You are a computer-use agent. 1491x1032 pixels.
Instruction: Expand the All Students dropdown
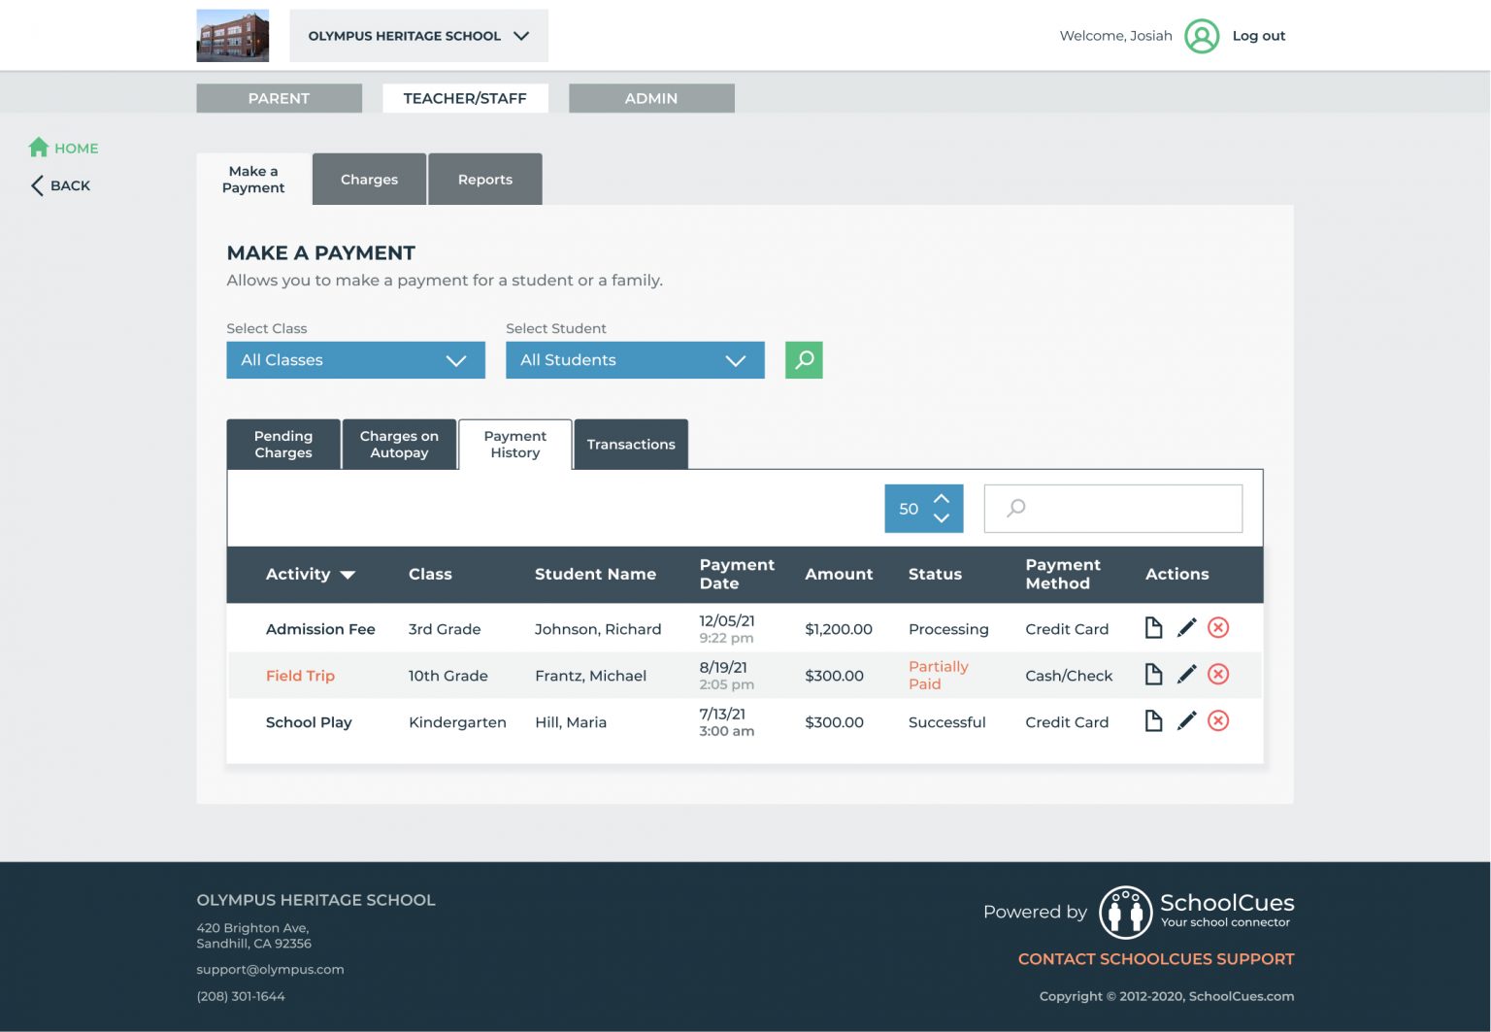pos(635,360)
